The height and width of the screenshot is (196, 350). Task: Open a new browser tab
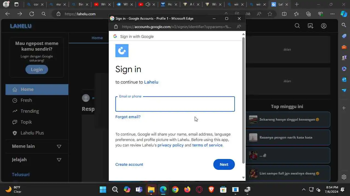coord(297,4)
